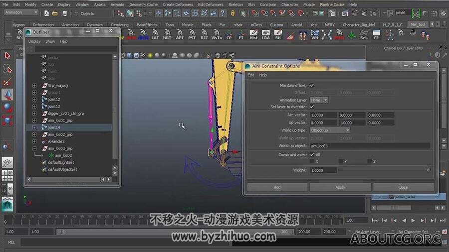Click the Hist shelf icon
The height and width of the screenshot is (252, 449).
[253, 34]
